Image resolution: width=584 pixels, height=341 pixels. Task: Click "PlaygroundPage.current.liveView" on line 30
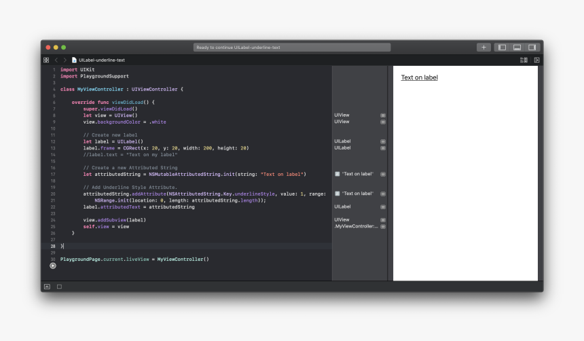[105, 259]
